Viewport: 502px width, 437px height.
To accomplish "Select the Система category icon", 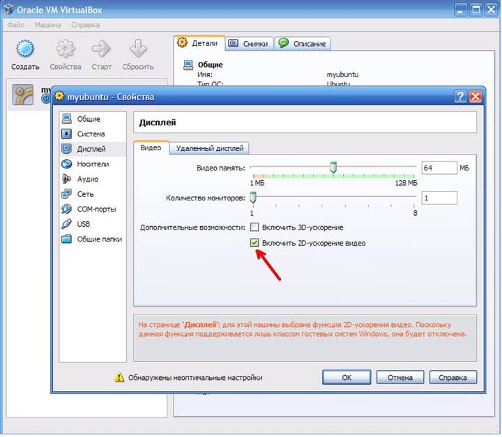I will pyautogui.click(x=67, y=134).
